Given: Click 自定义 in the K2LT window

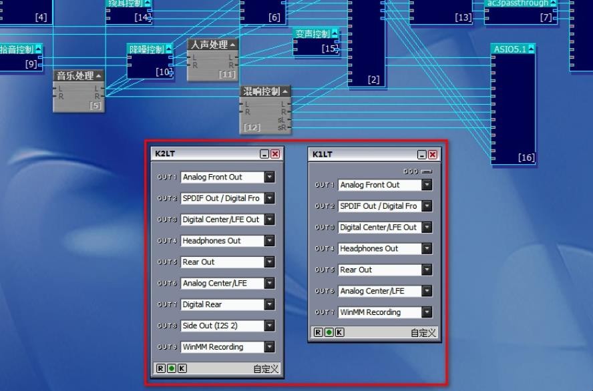Looking at the screenshot, I should click(266, 369).
